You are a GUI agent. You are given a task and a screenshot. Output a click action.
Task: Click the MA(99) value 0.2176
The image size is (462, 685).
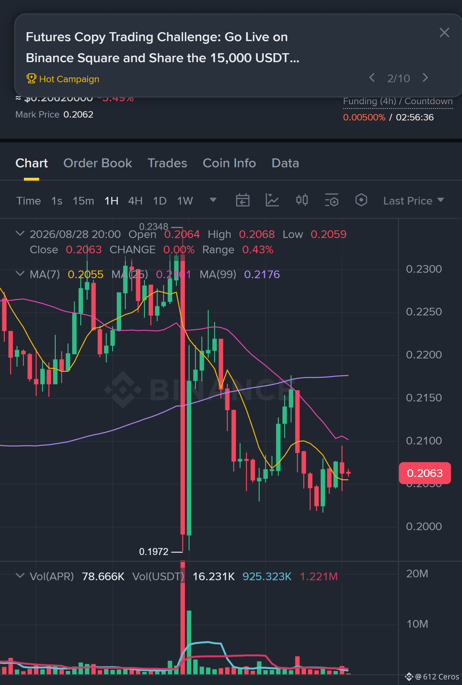(262, 274)
